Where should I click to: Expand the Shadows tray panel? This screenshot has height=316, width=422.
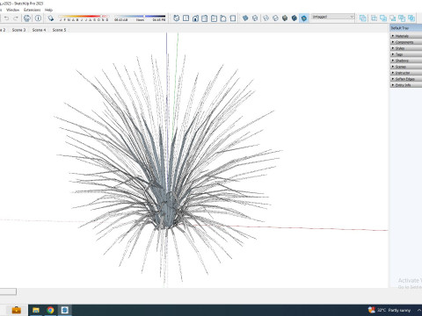coord(406,61)
